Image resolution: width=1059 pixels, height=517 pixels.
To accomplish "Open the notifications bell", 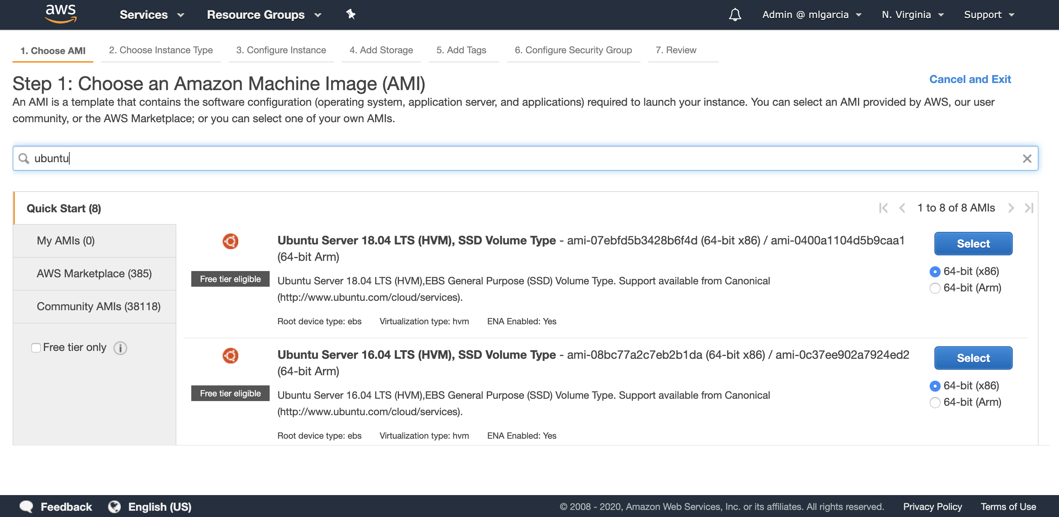I will (x=734, y=15).
